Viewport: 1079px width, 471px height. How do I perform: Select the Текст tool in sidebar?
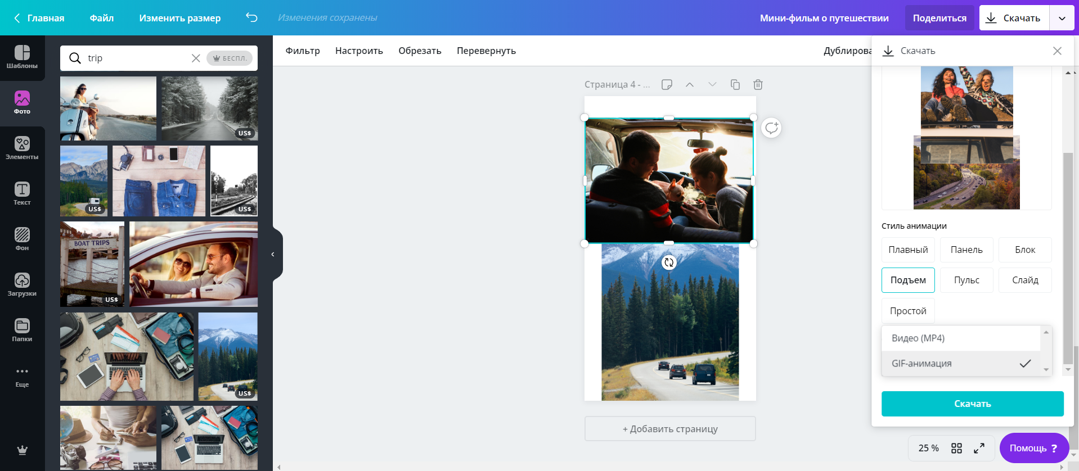(x=22, y=194)
